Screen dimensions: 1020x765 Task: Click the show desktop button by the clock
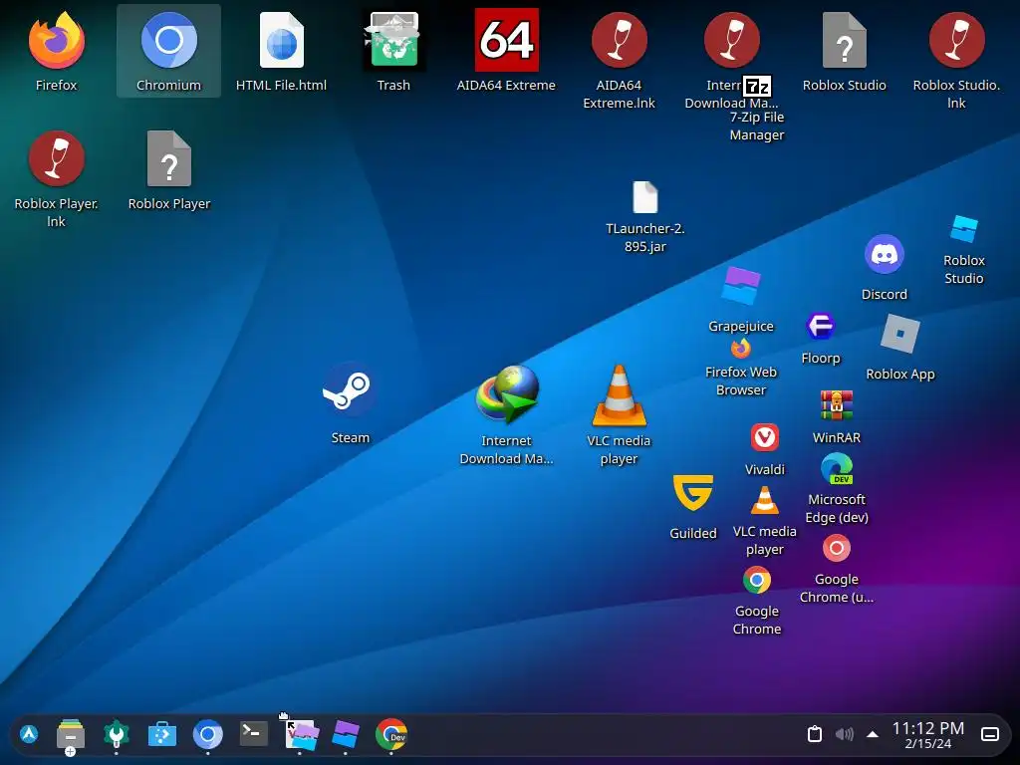(x=990, y=734)
